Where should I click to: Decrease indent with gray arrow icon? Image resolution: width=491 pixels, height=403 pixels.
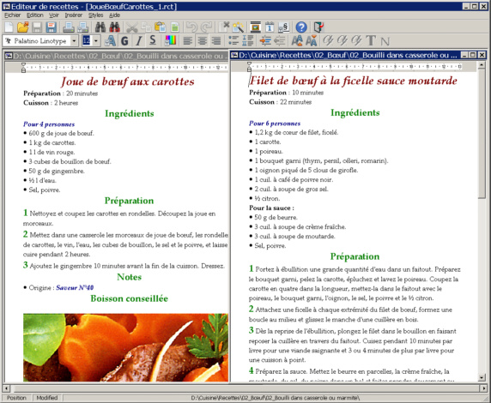pos(280,40)
